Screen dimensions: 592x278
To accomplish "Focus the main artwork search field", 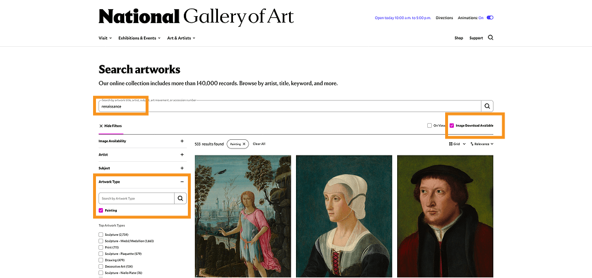I will (290, 106).
